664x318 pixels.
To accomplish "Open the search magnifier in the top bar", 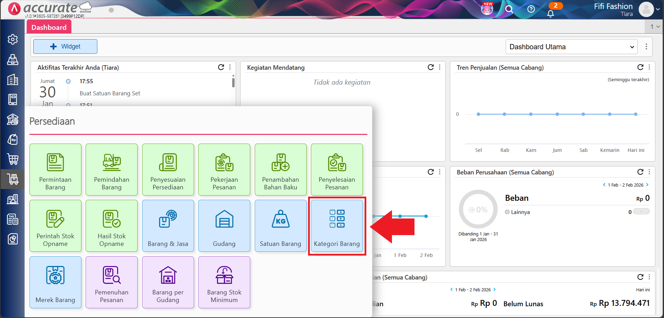I will coord(509,9).
